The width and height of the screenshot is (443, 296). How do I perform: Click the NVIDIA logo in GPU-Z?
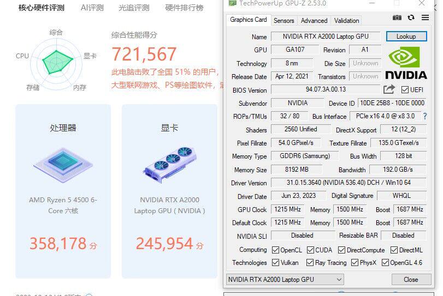(x=406, y=63)
